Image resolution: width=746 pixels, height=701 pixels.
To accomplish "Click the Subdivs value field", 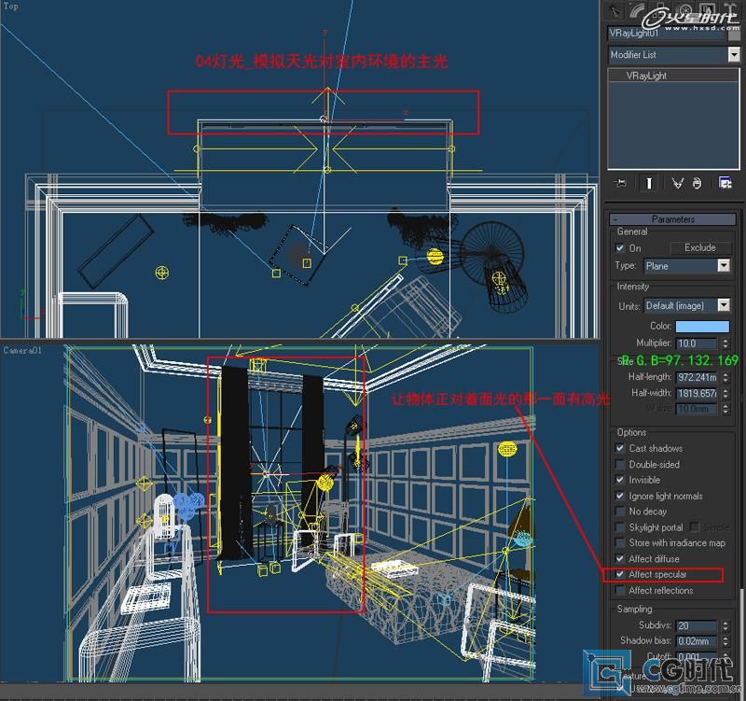I will point(697,625).
